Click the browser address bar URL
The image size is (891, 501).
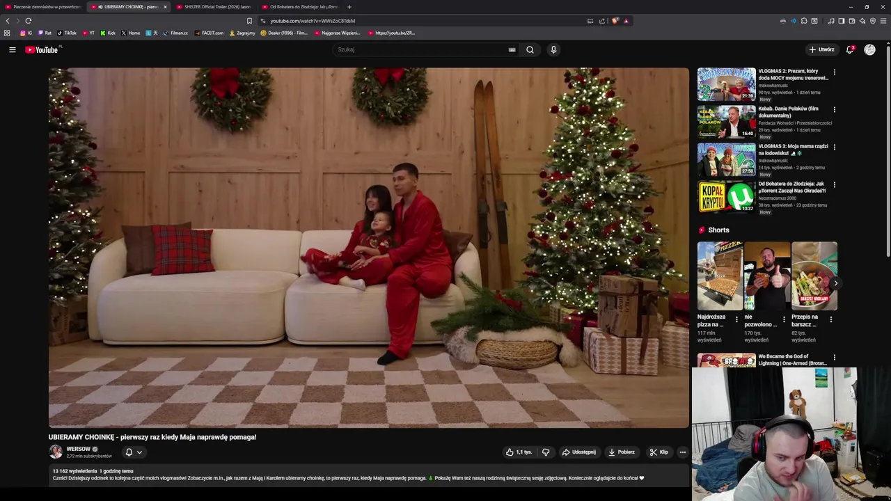tap(313, 21)
